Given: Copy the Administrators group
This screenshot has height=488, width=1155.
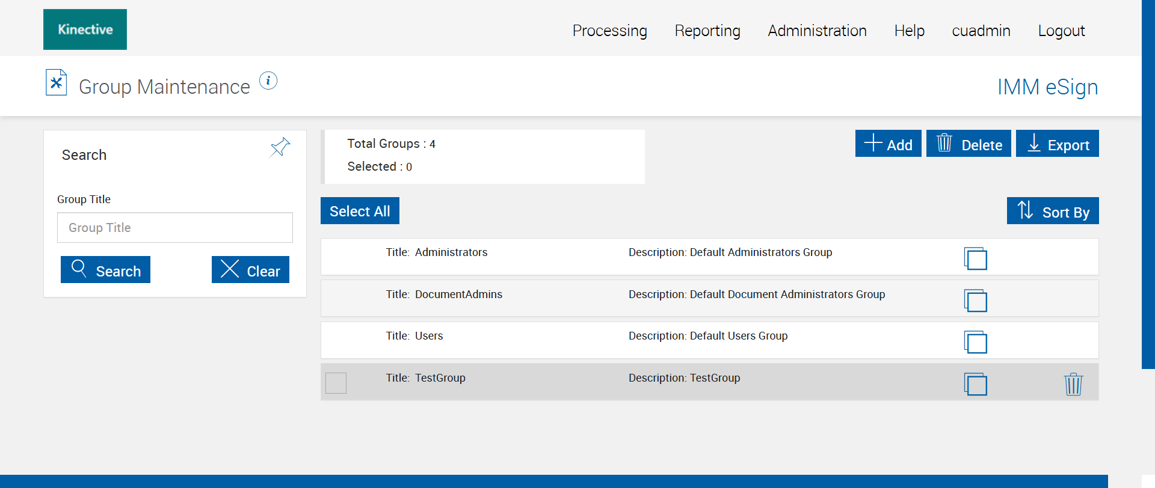Looking at the screenshot, I should click(x=975, y=258).
